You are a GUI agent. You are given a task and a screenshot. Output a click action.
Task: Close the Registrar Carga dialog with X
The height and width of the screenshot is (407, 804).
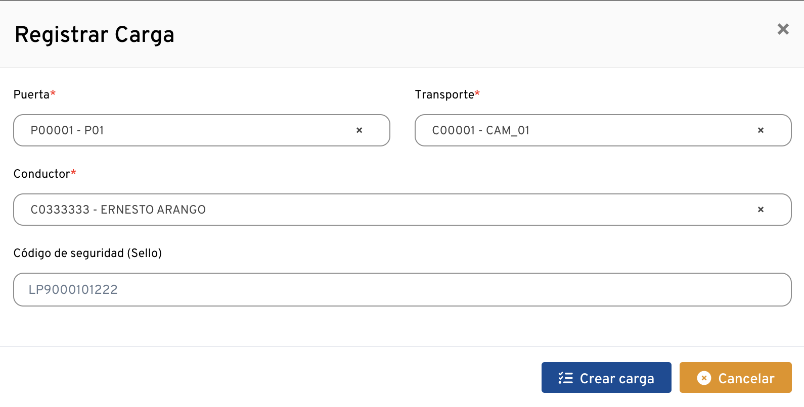[x=783, y=29]
